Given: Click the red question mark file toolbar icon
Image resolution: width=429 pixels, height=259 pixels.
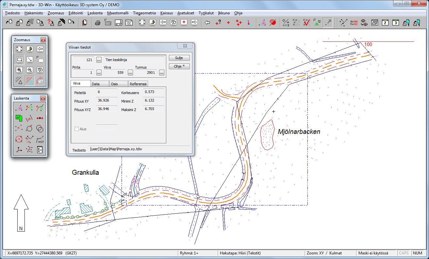Looking at the screenshot, I should click(51, 23).
